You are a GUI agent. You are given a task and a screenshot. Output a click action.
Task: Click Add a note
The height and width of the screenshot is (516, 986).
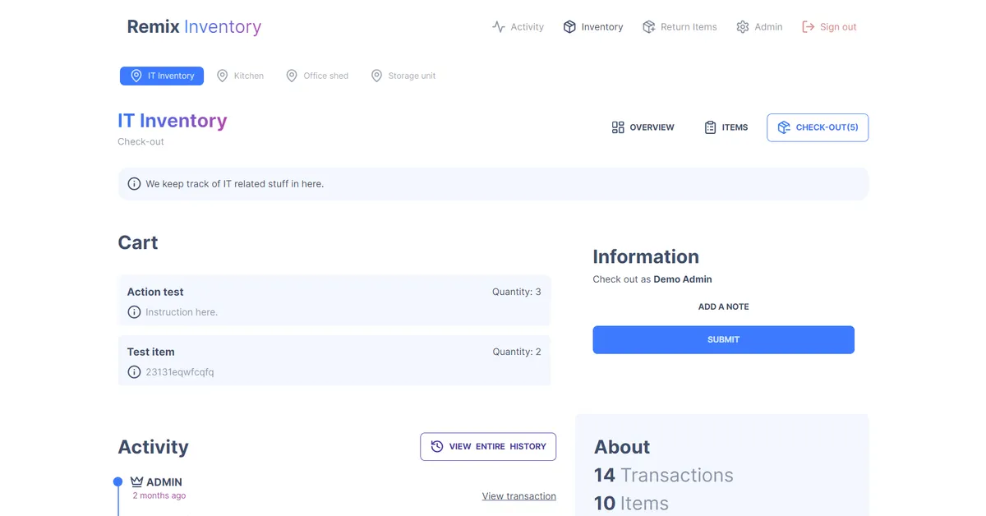pyautogui.click(x=723, y=306)
